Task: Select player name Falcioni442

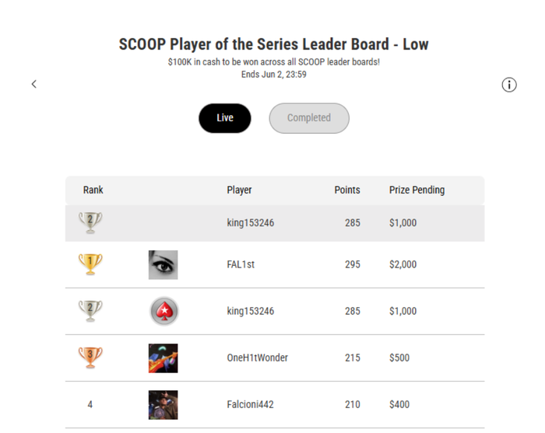Action: [x=250, y=404]
